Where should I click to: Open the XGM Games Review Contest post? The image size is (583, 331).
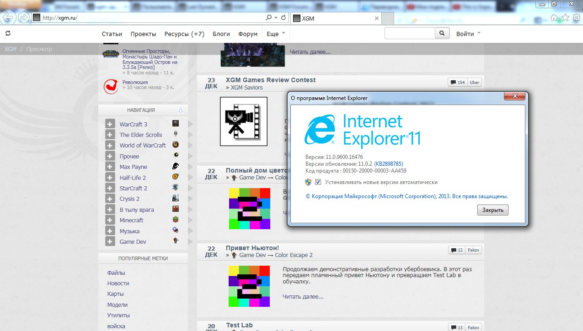coord(271,80)
